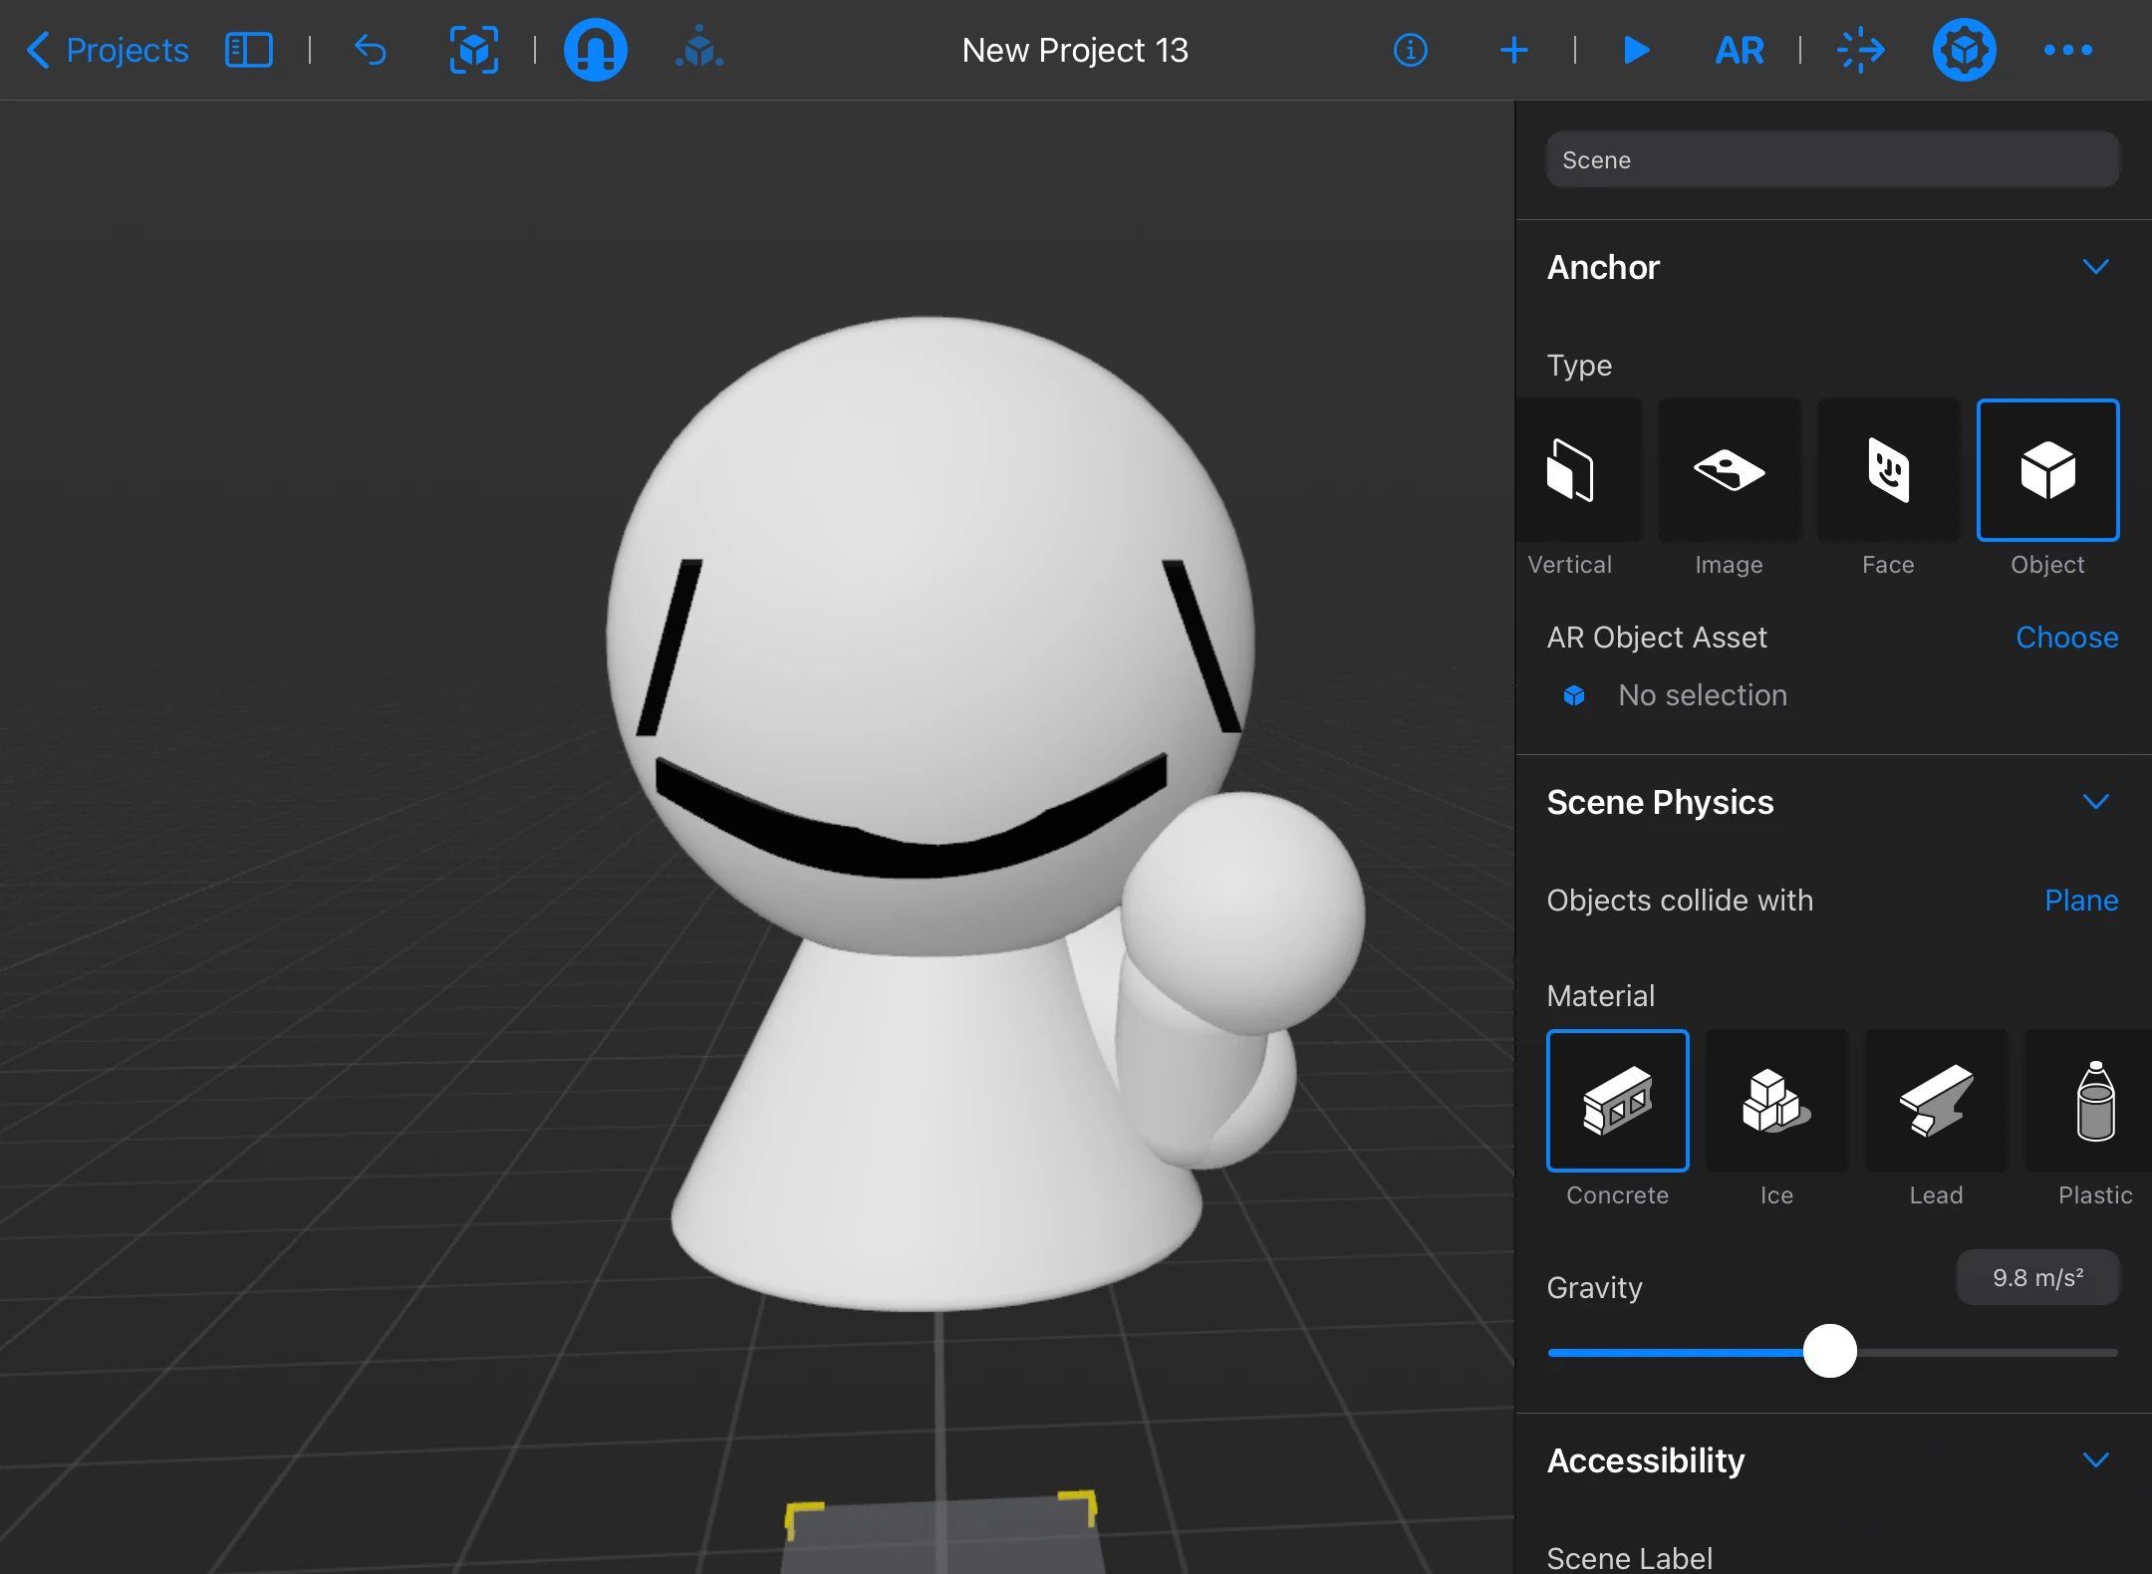The width and height of the screenshot is (2152, 1574).
Task: Go back to Projects
Action: [x=108, y=50]
